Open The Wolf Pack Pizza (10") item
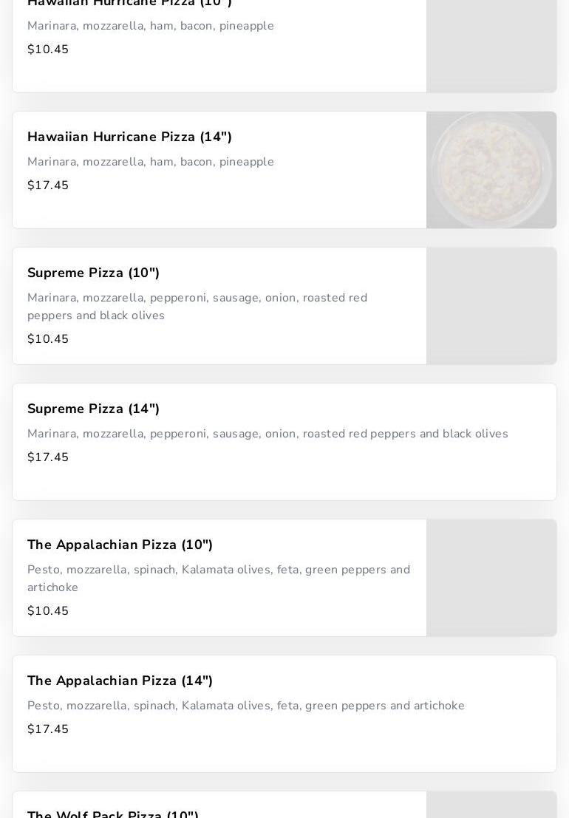Image resolution: width=569 pixels, height=818 pixels. pyautogui.click(x=112, y=812)
